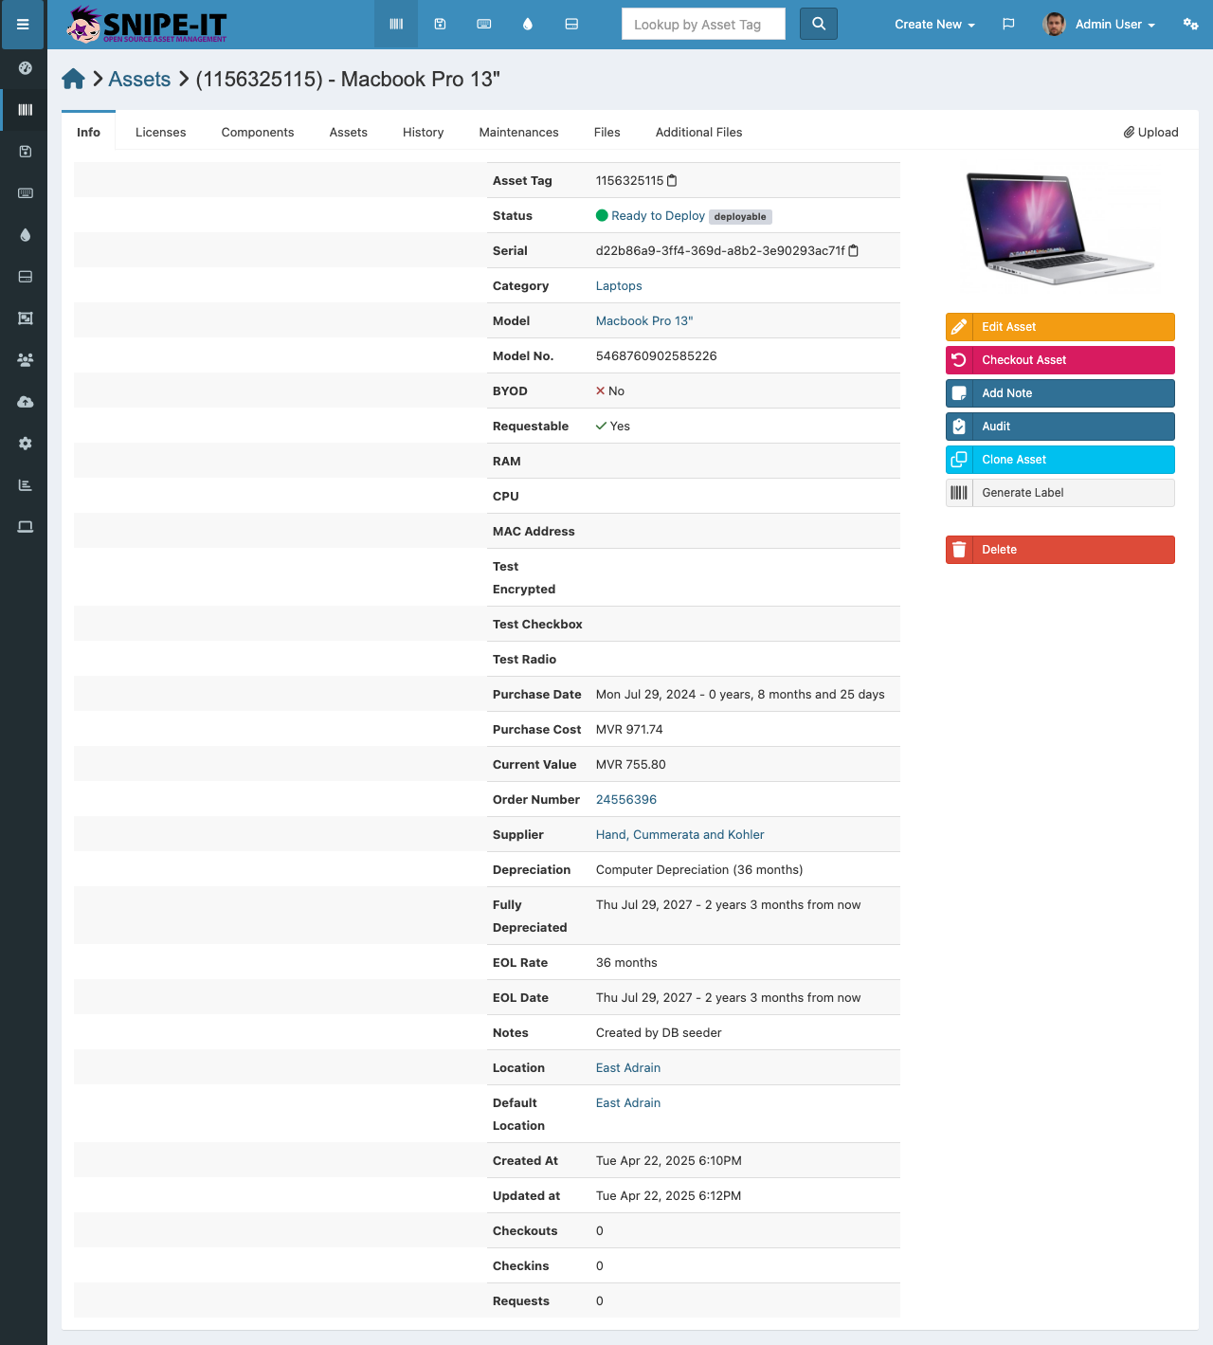Image resolution: width=1213 pixels, height=1345 pixels.
Task: Open the Default Location East Adrain link
Action: 628,1102
